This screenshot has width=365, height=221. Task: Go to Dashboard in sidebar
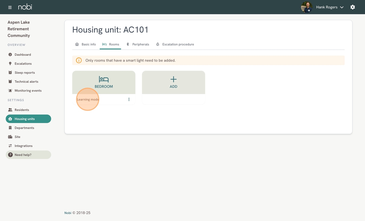(22, 55)
